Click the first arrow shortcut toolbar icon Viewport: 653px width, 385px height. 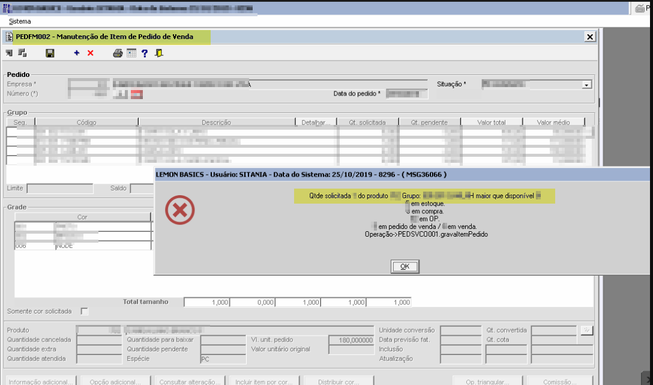coord(9,53)
